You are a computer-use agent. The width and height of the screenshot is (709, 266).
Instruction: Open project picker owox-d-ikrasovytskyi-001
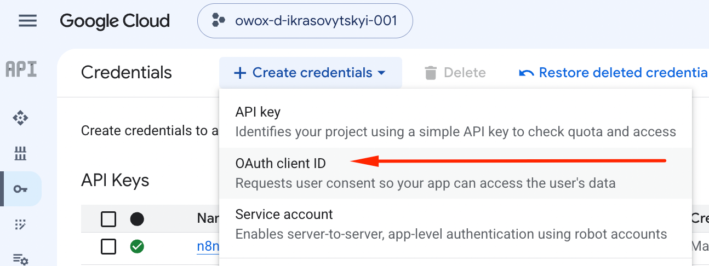[x=305, y=21]
